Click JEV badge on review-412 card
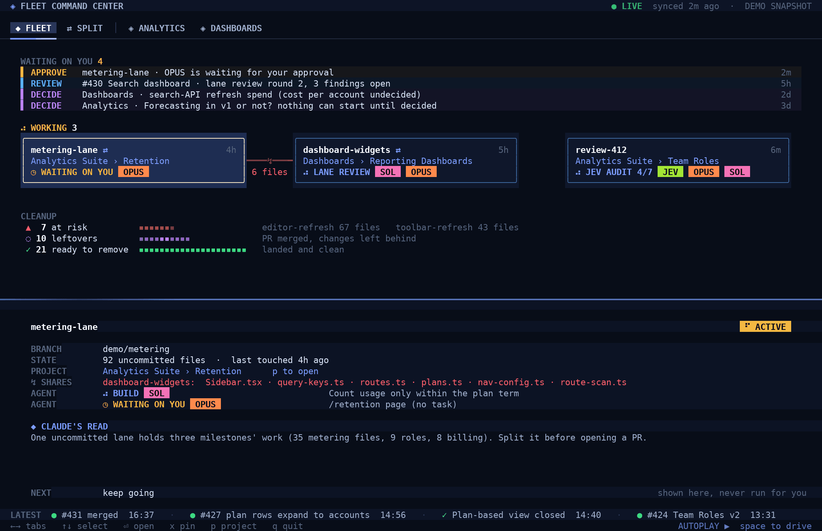The width and height of the screenshot is (822, 531). [x=670, y=172]
